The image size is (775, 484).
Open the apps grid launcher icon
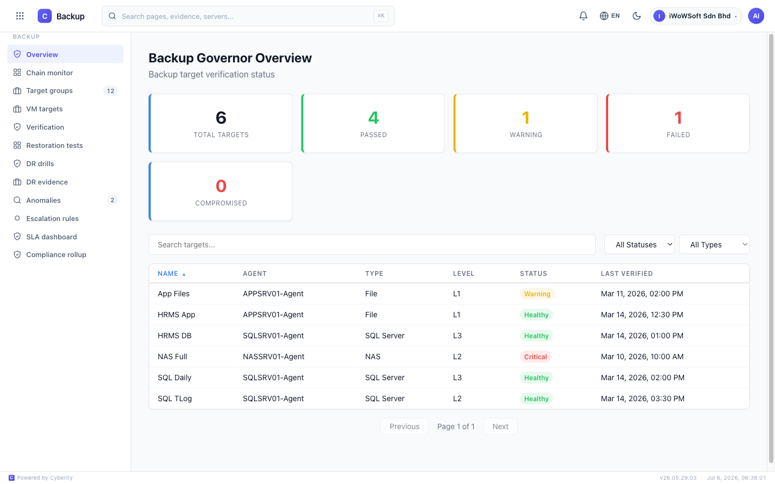(x=20, y=16)
